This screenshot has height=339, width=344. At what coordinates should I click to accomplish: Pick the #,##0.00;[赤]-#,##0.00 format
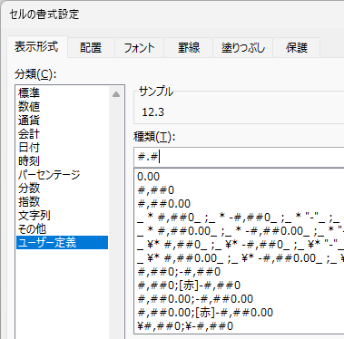pyautogui.click(x=240, y=313)
